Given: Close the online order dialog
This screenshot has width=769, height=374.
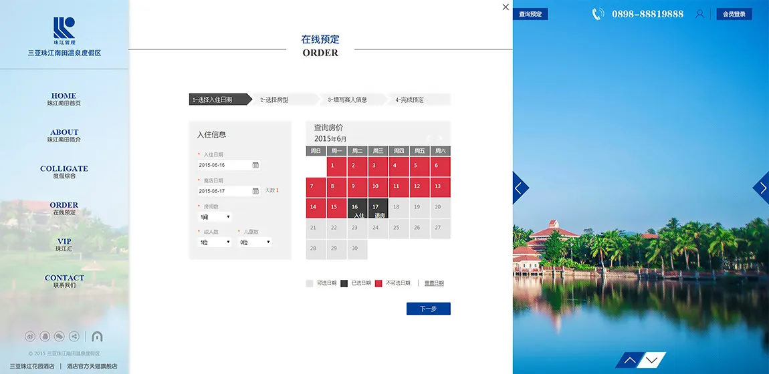Looking at the screenshot, I should [x=506, y=7].
